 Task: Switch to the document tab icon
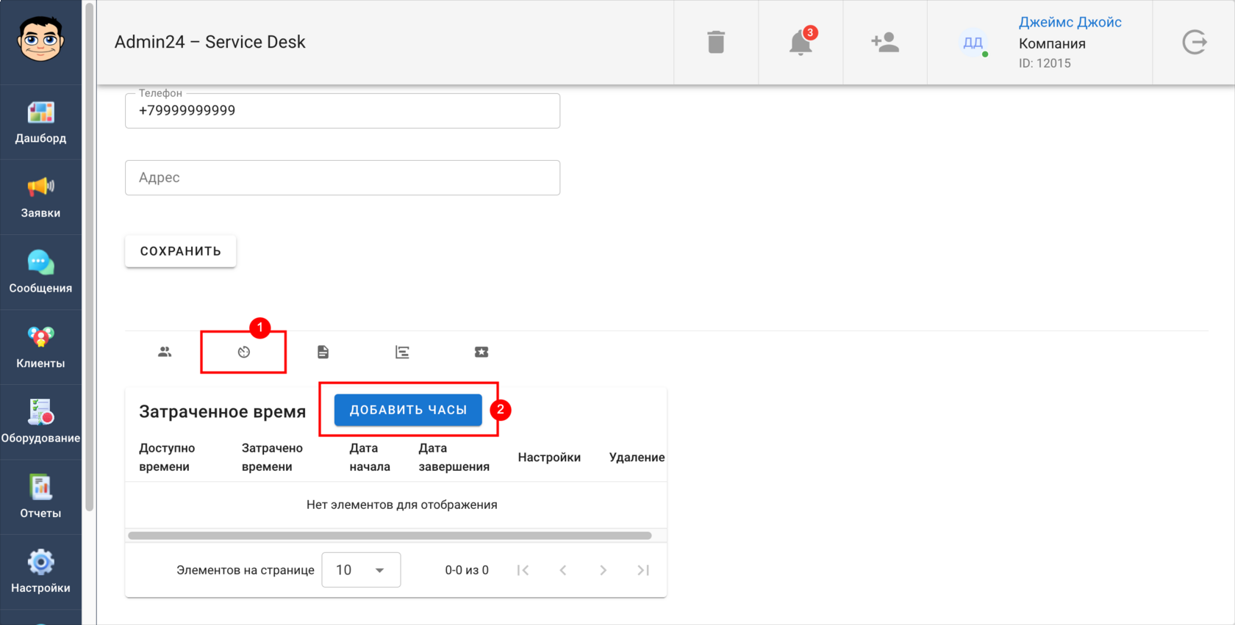click(x=323, y=353)
